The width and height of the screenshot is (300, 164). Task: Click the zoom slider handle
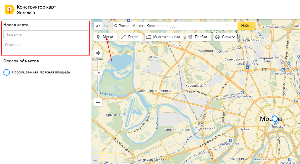pos(98,73)
